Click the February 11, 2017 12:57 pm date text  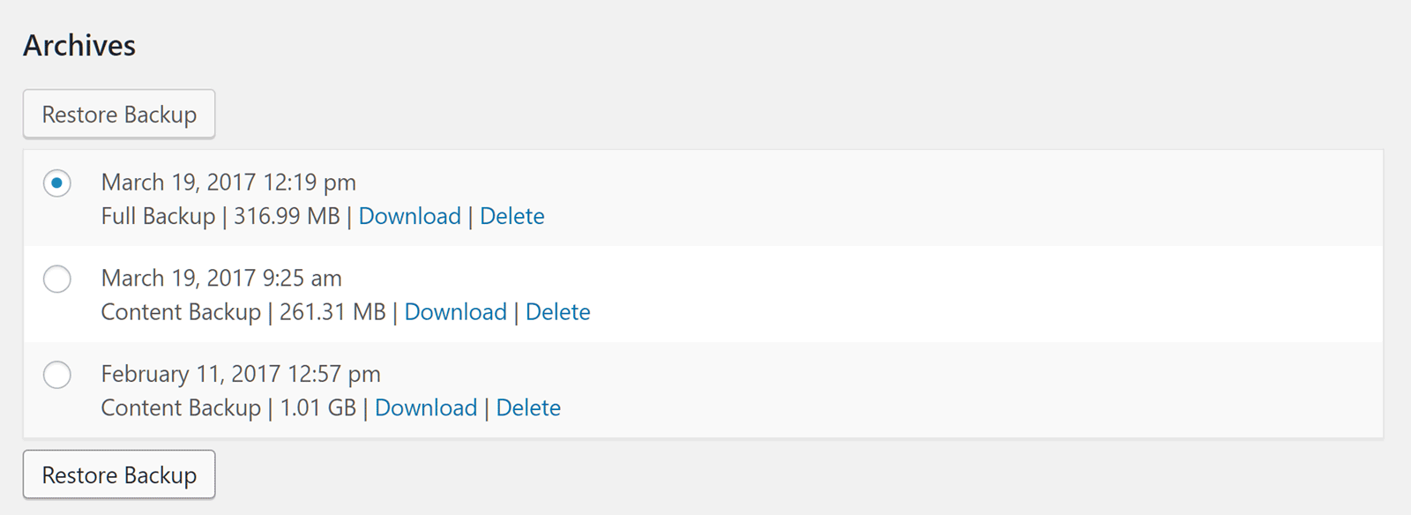(241, 374)
